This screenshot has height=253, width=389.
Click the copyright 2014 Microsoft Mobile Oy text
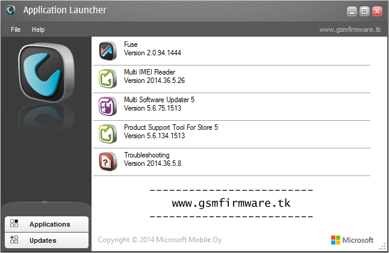pos(160,240)
